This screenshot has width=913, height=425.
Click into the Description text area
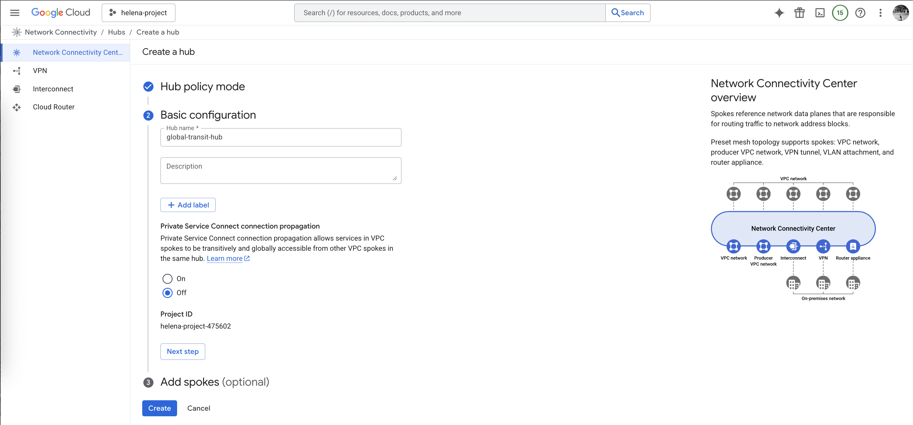click(x=280, y=171)
